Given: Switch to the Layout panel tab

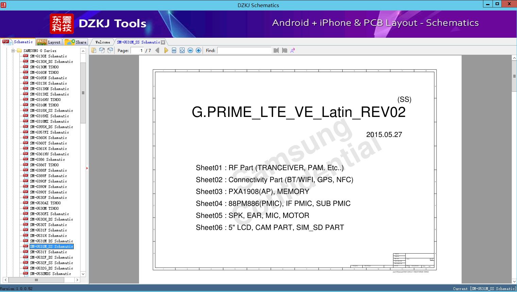Looking at the screenshot, I should (x=49, y=42).
